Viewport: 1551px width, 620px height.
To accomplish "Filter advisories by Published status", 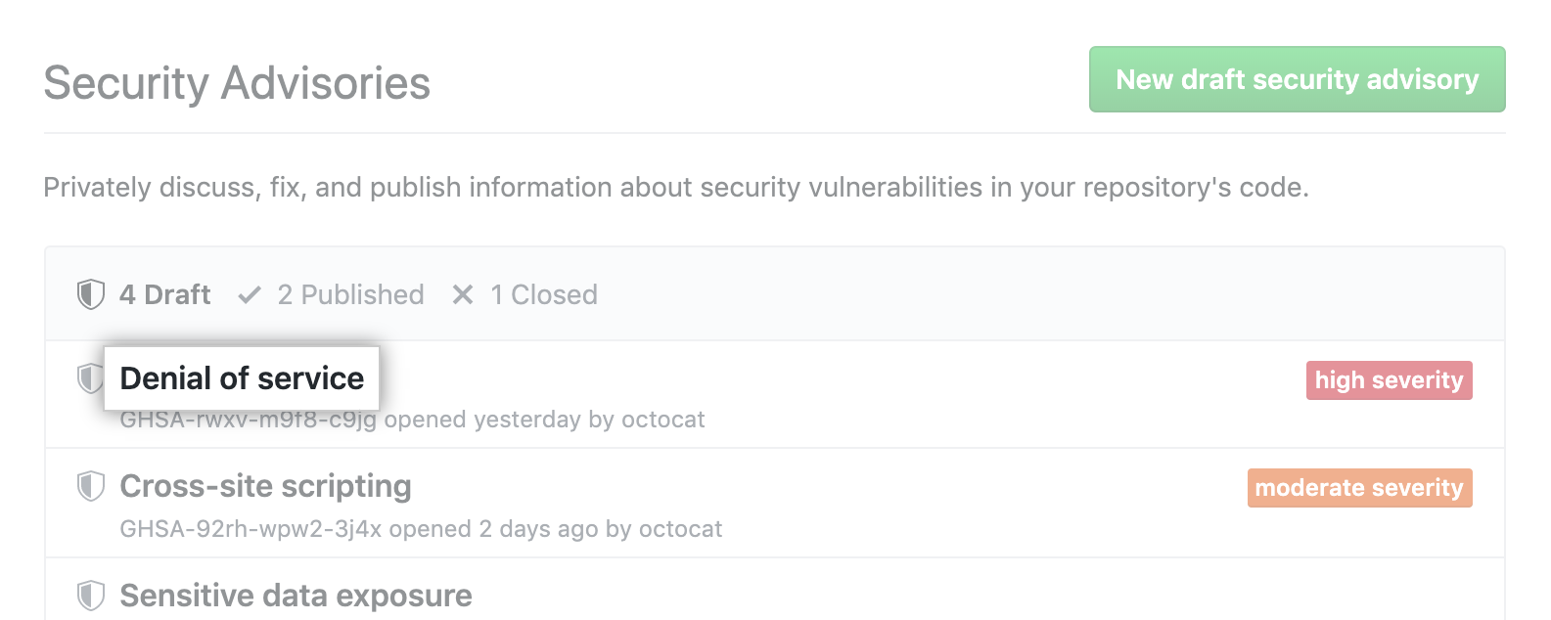I will coord(351,294).
